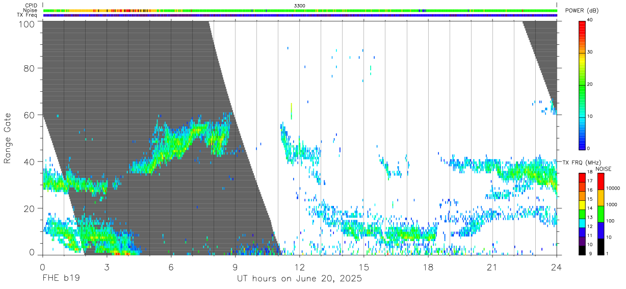Click time axis tick 3
The height and width of the screenshot is (289, 626).
click(x=107, y=267)
